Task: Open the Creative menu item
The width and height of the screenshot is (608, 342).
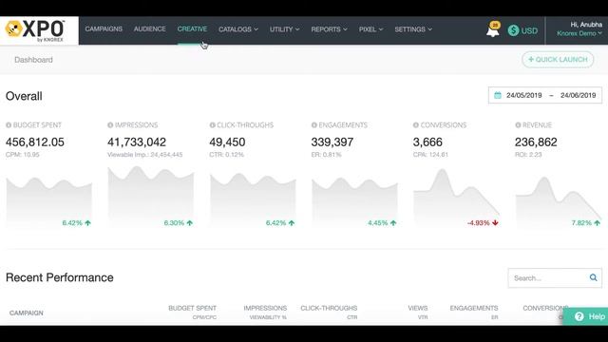Action: (192, 29)
